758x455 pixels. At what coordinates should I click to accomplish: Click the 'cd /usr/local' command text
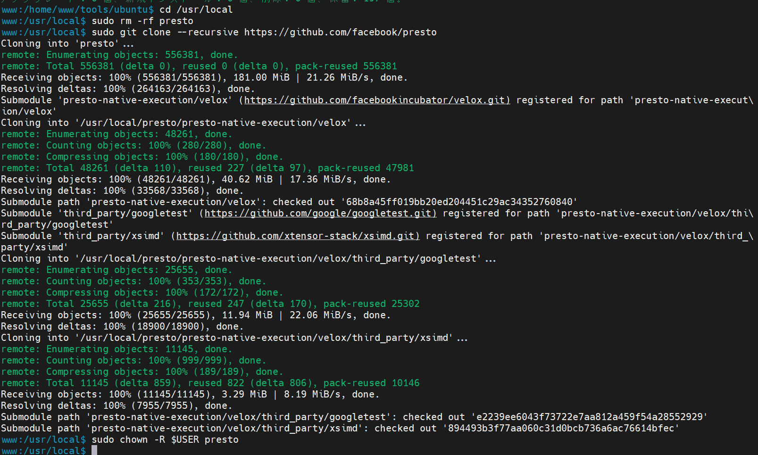tap(196, 9)
